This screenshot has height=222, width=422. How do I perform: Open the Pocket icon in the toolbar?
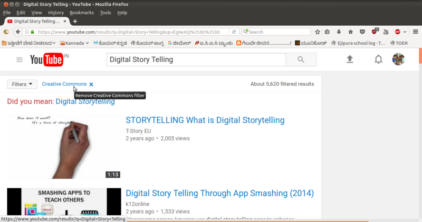tap(362, 32)
